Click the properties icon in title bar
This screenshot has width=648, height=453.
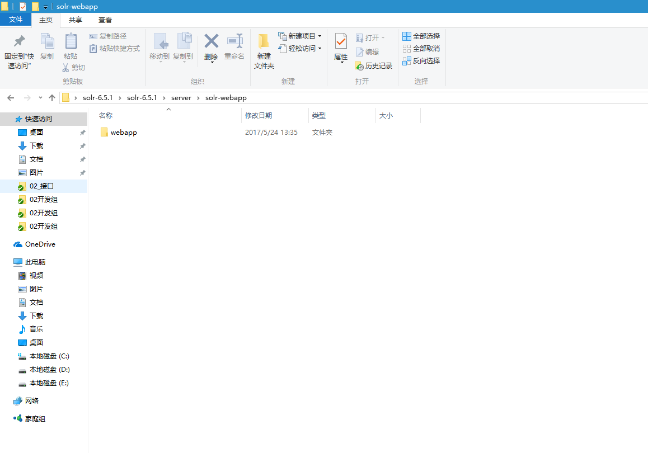[23, 7]
